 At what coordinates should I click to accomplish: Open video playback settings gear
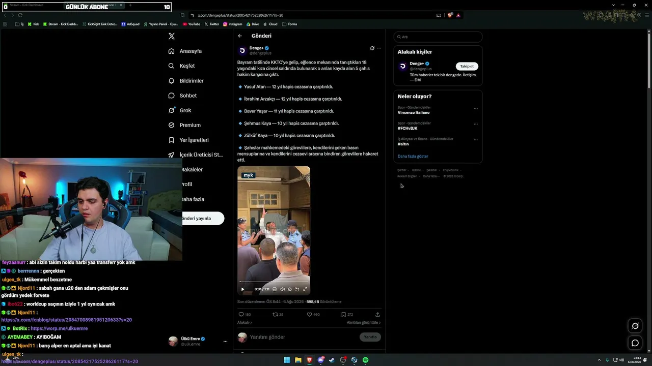click(x=290, y=289)
